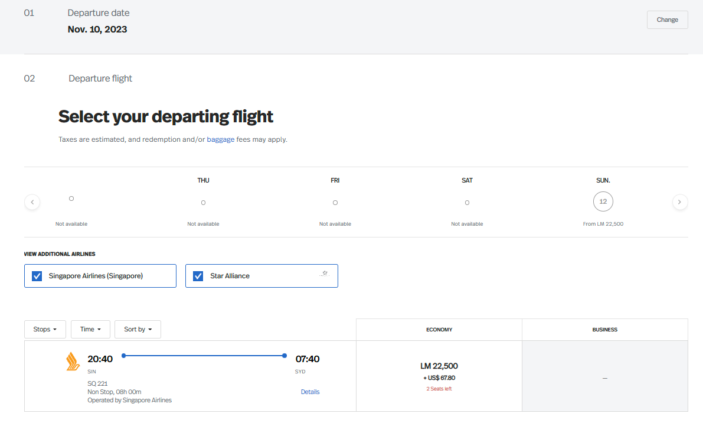Select the Friday date option
The height and width of the screenshot is (423, 703).
click(335, 203)
